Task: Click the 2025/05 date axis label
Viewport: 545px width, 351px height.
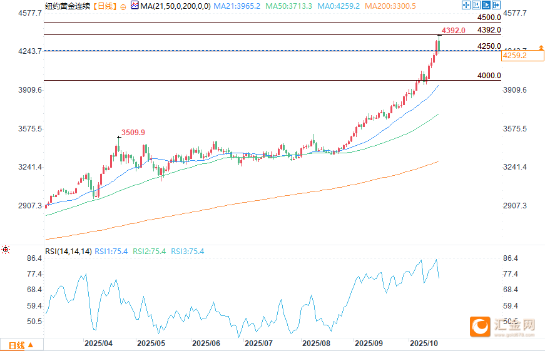Action: [151, 343]
